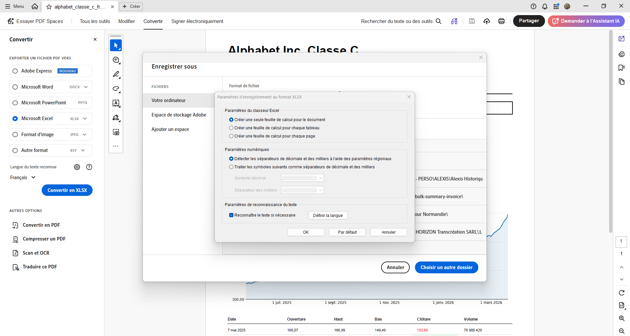This screenshot has width=630, height=336.
Task: Open the Menu hamburger
Action: pyautogui.click(x=14, y=6)
